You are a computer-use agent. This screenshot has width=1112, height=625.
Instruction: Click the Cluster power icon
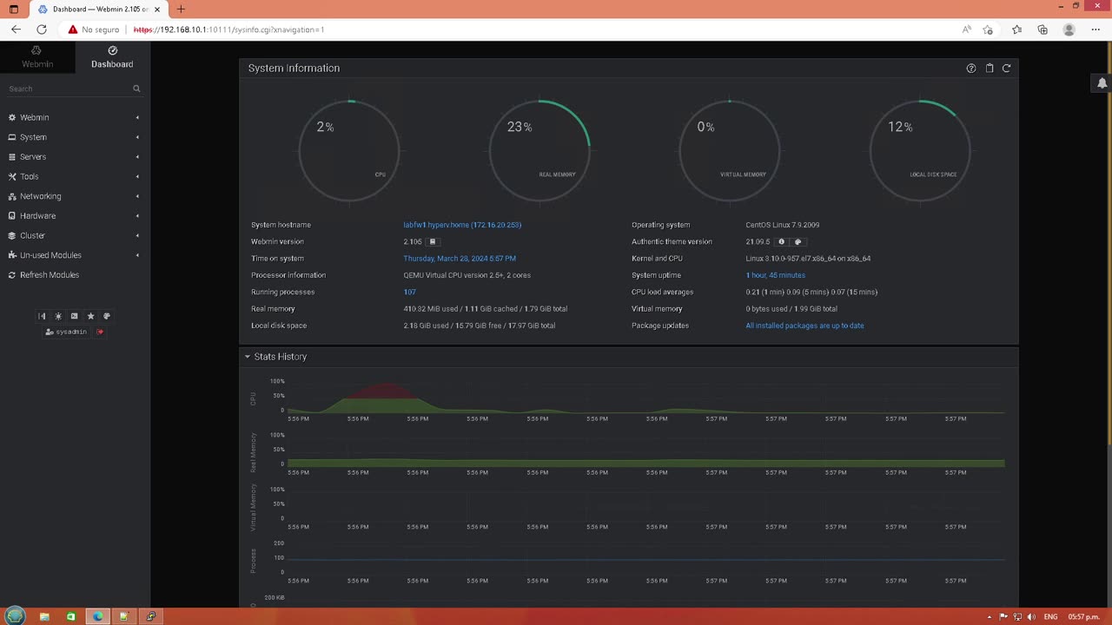click(x=12, y=235)
